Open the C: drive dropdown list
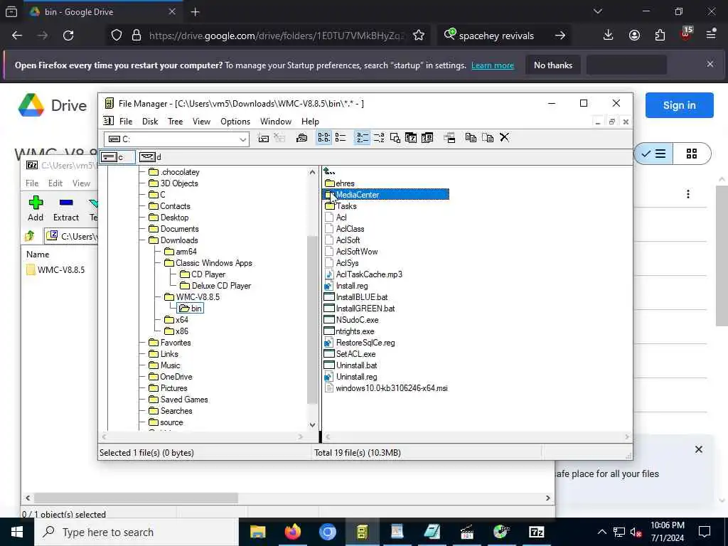Screen dimensions: 728x546 (242, 139)
